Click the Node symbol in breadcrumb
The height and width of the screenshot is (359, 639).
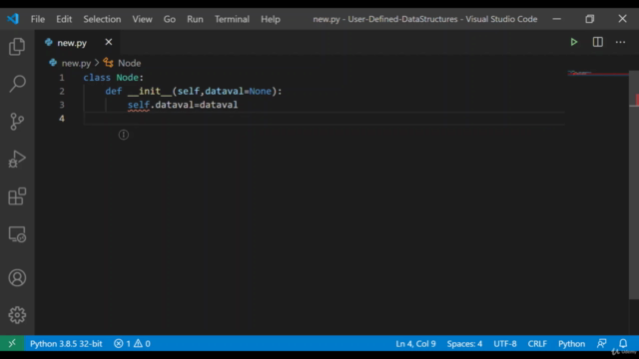click(129, 63)
